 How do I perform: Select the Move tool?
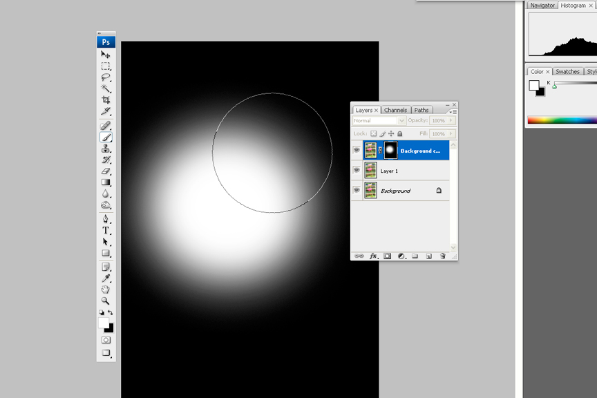pos(106,55)
